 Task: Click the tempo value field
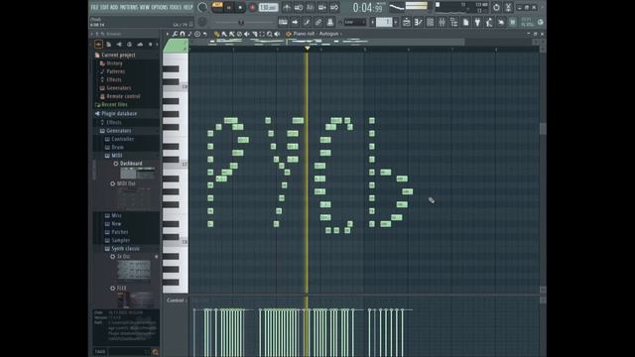[x=268, y=7]
